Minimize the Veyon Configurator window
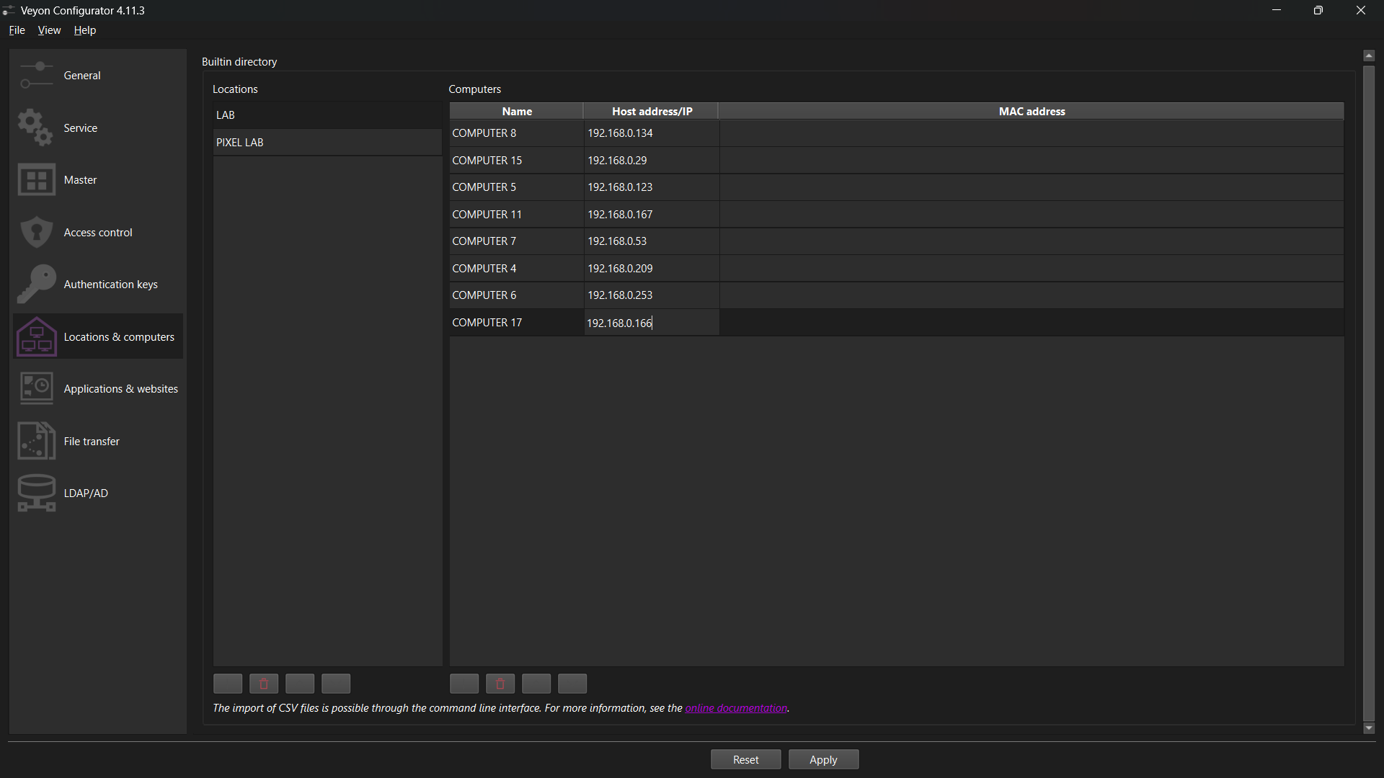 click(x=1277, y=10)
